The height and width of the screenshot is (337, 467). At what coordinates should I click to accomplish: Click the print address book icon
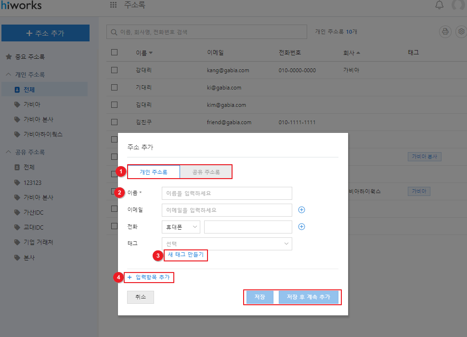click(445, 32)
